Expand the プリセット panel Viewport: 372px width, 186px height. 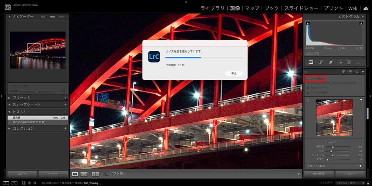pos(10,98)
